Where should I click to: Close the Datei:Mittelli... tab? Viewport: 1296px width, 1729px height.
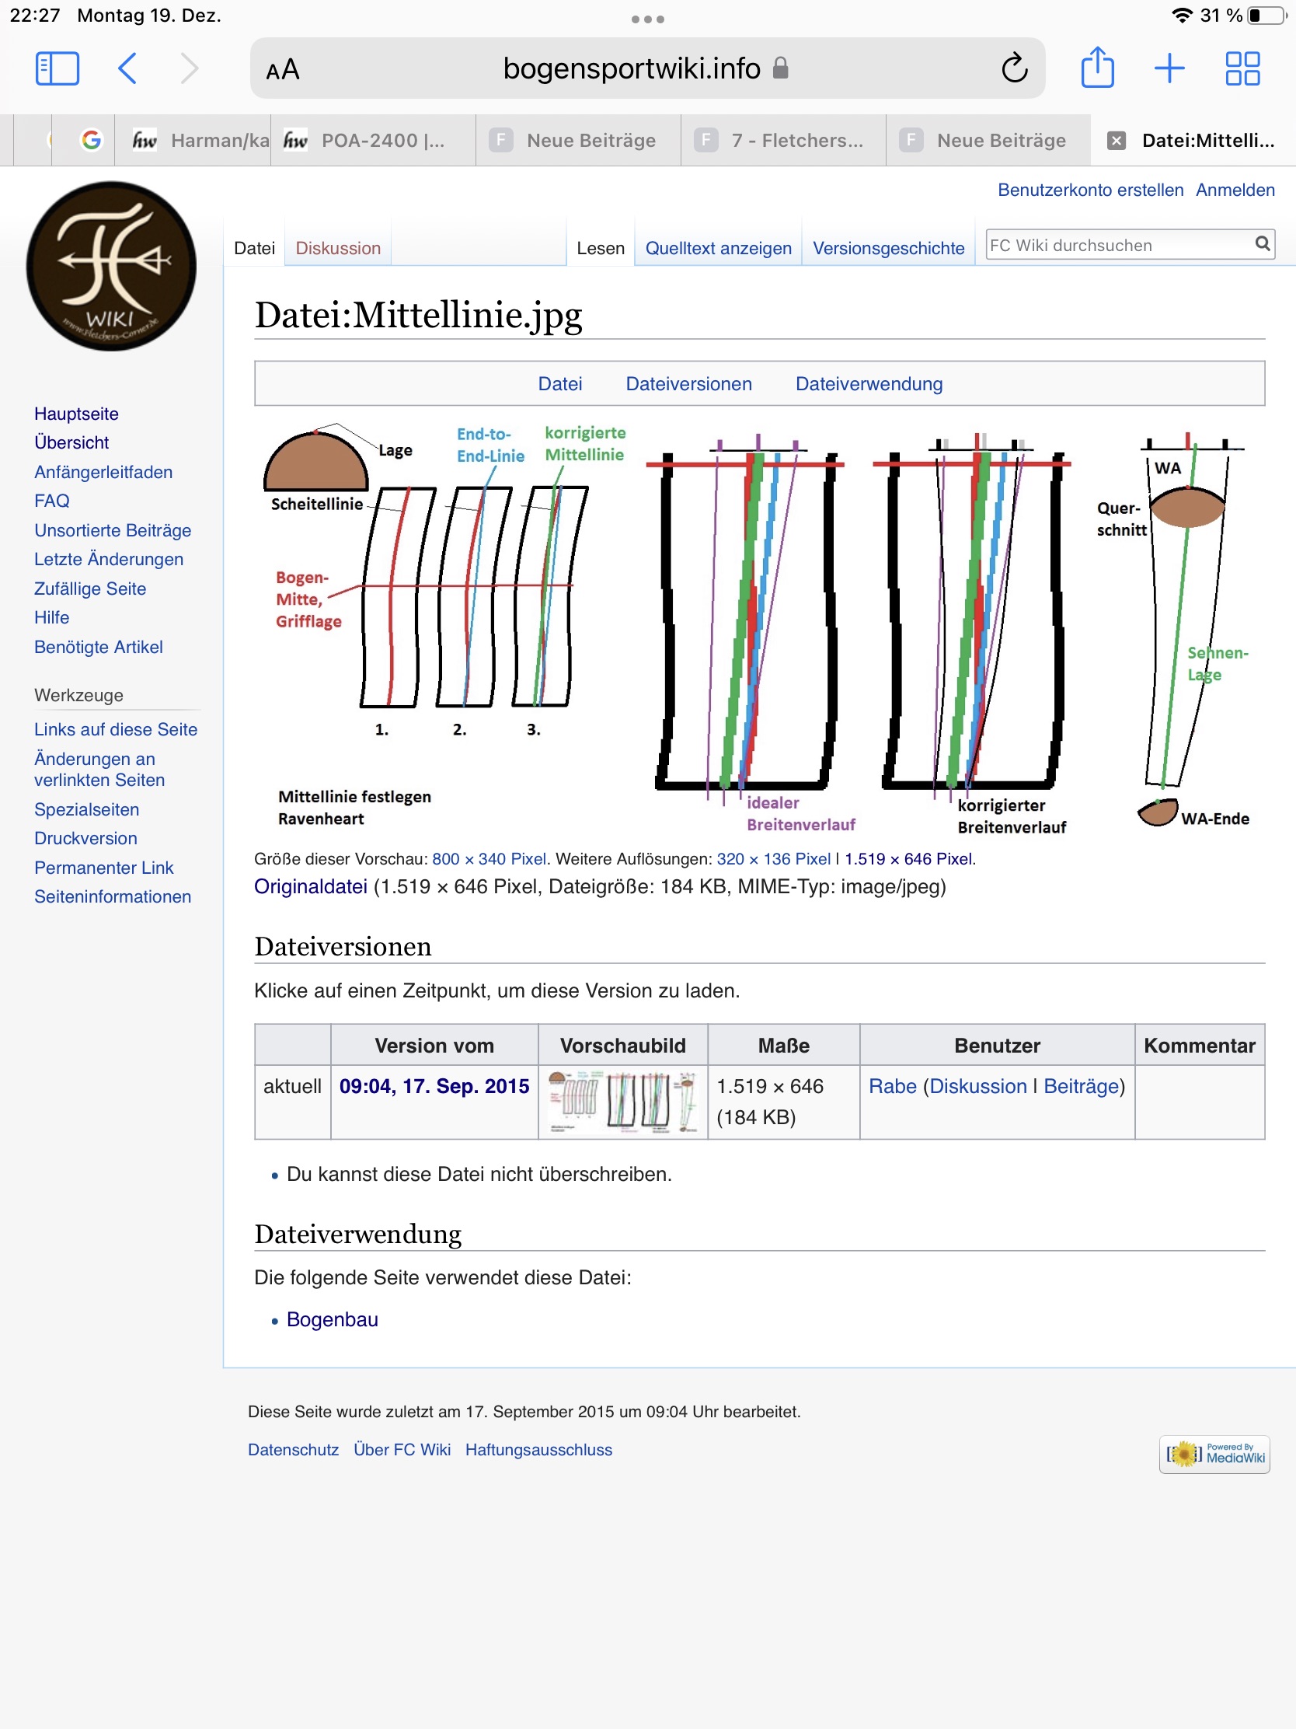(1117, 141)
